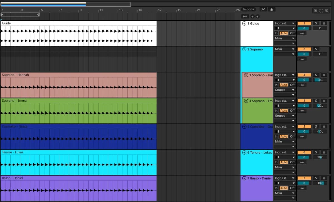The width and height of the screenshot is (334, 202).
Task: Click the fit-to-window zoom icon
Action: pyautogui.click(x=321, y=11)
